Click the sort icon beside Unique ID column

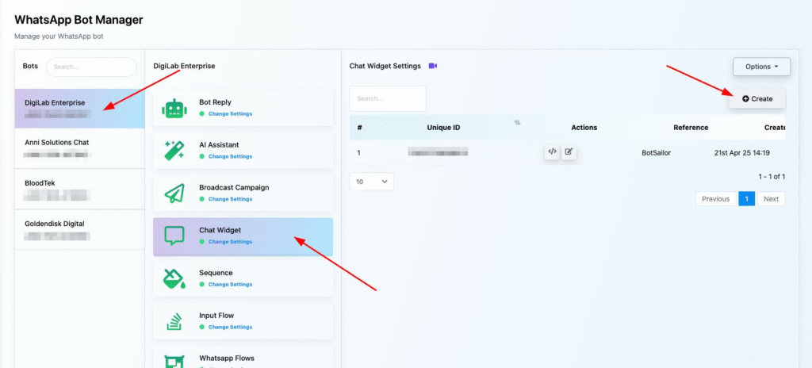click(517, 123)
